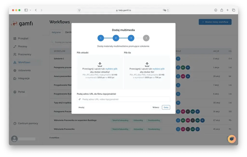247x157 pixels.
Task: Open Pracownicy in the sidebar menu
Action: click(25, 54)
